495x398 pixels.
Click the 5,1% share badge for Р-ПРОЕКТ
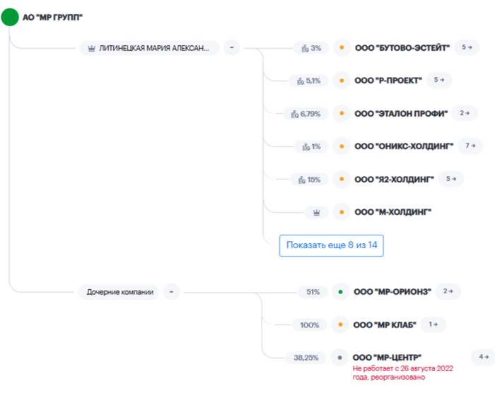tap(308, 81)
